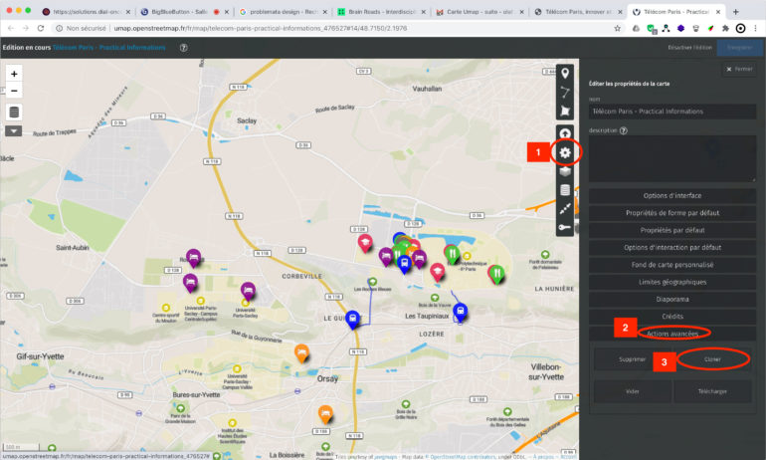Close the panel with Fermer button
Viewport: 766px width, 460px height.
739,69
